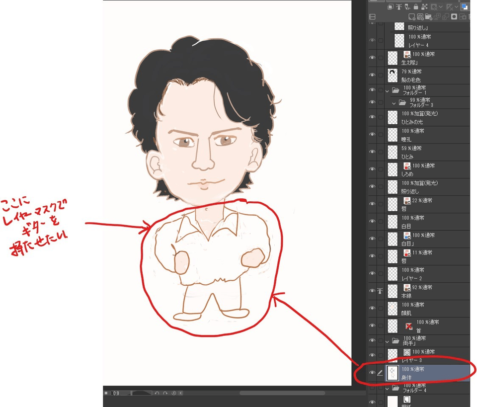Click layer color icon on 22% 唇 layer
This screenshot has width=477, height=407.
[407, 201]
